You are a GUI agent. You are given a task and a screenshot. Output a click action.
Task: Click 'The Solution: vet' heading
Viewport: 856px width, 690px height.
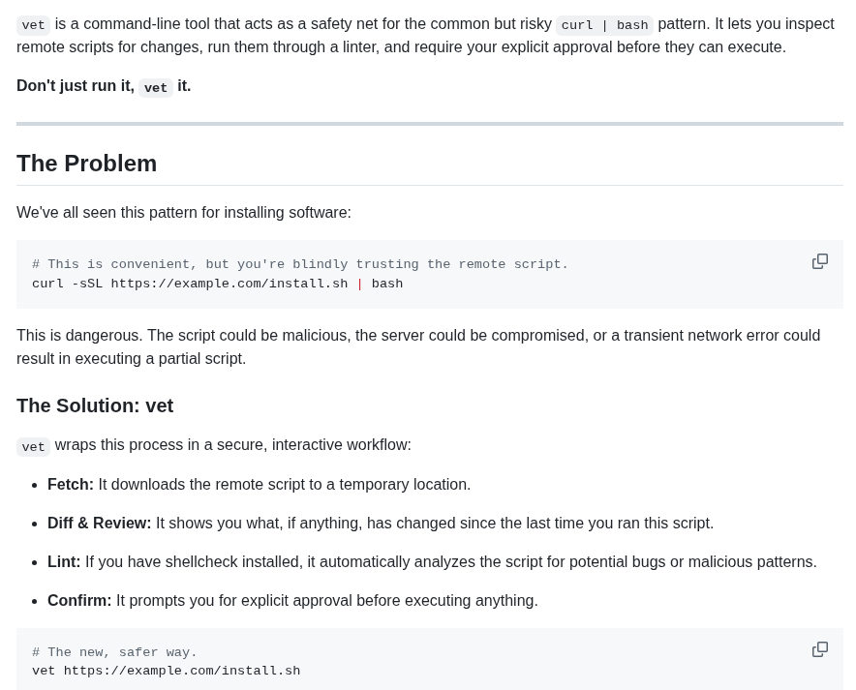tap(95, 405)
